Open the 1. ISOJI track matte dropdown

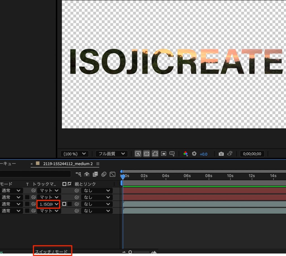point(49,204)
